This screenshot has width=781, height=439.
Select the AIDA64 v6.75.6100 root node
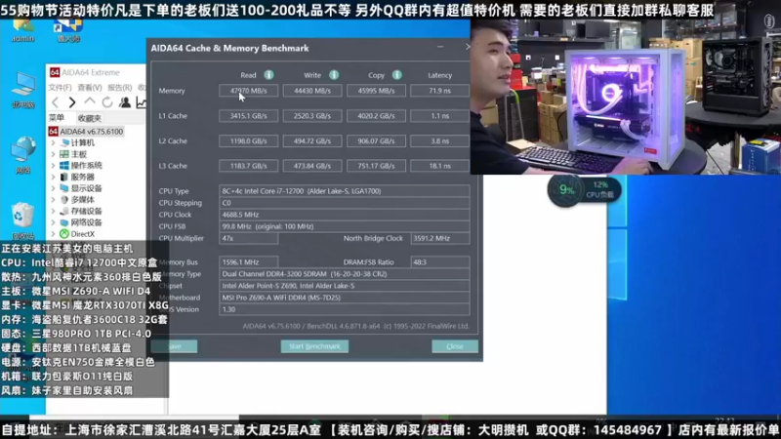point(86,132)
